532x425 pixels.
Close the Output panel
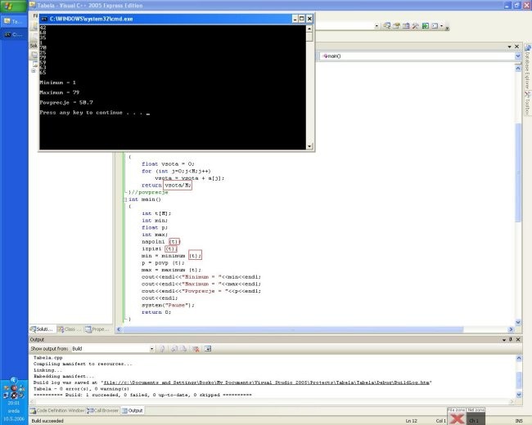(518, 340)
